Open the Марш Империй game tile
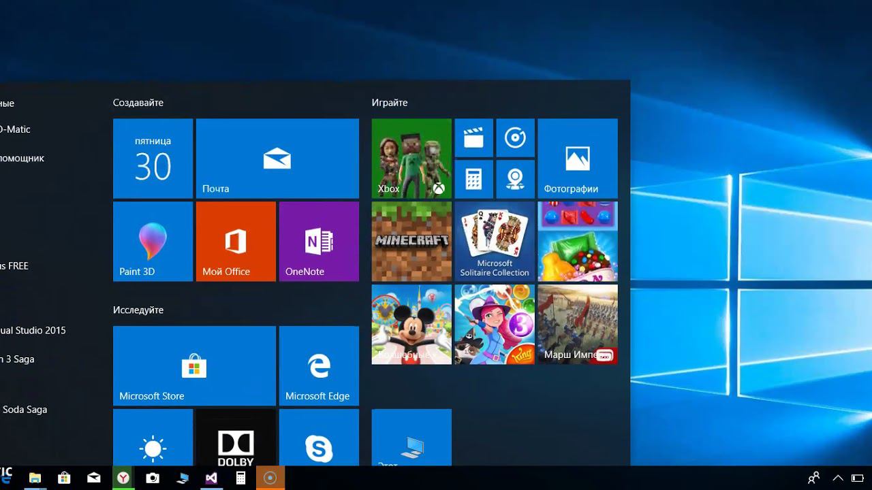Viewport: 872px width, 490px height. click(x=578, y=325)
